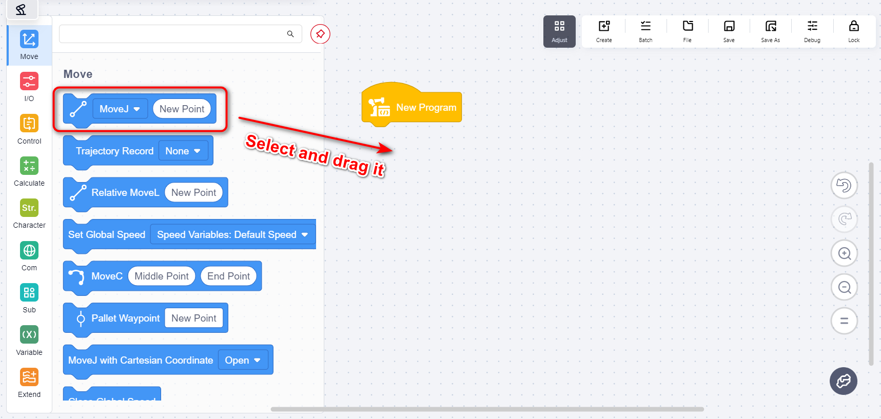This screenshot has height=419, width=881.
Task: Zoom out on the workspace canvas
Action: tap(844, 287)
